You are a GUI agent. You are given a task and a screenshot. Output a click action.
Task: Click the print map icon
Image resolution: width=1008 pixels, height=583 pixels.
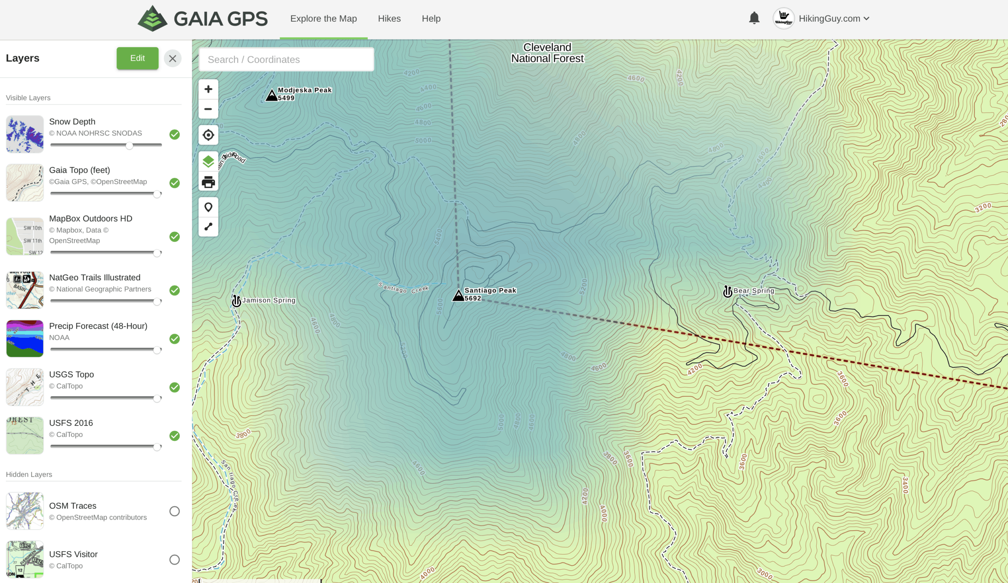(208, 182)
